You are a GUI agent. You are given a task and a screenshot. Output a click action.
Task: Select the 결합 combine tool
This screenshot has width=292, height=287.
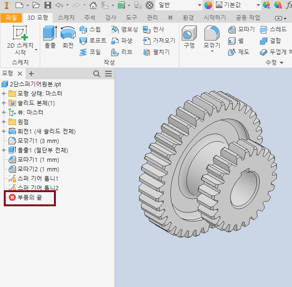point(270,41)
